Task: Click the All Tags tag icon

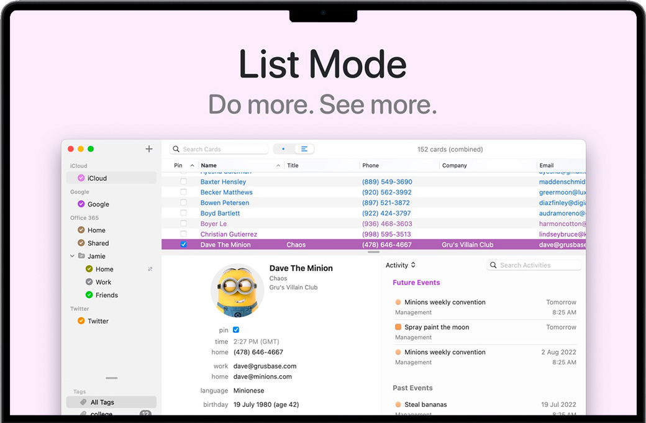Action: tap(83, 403)
